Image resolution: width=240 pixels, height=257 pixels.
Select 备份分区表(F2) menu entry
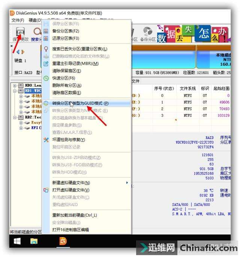pyautogui.click(x=66, y=31)
